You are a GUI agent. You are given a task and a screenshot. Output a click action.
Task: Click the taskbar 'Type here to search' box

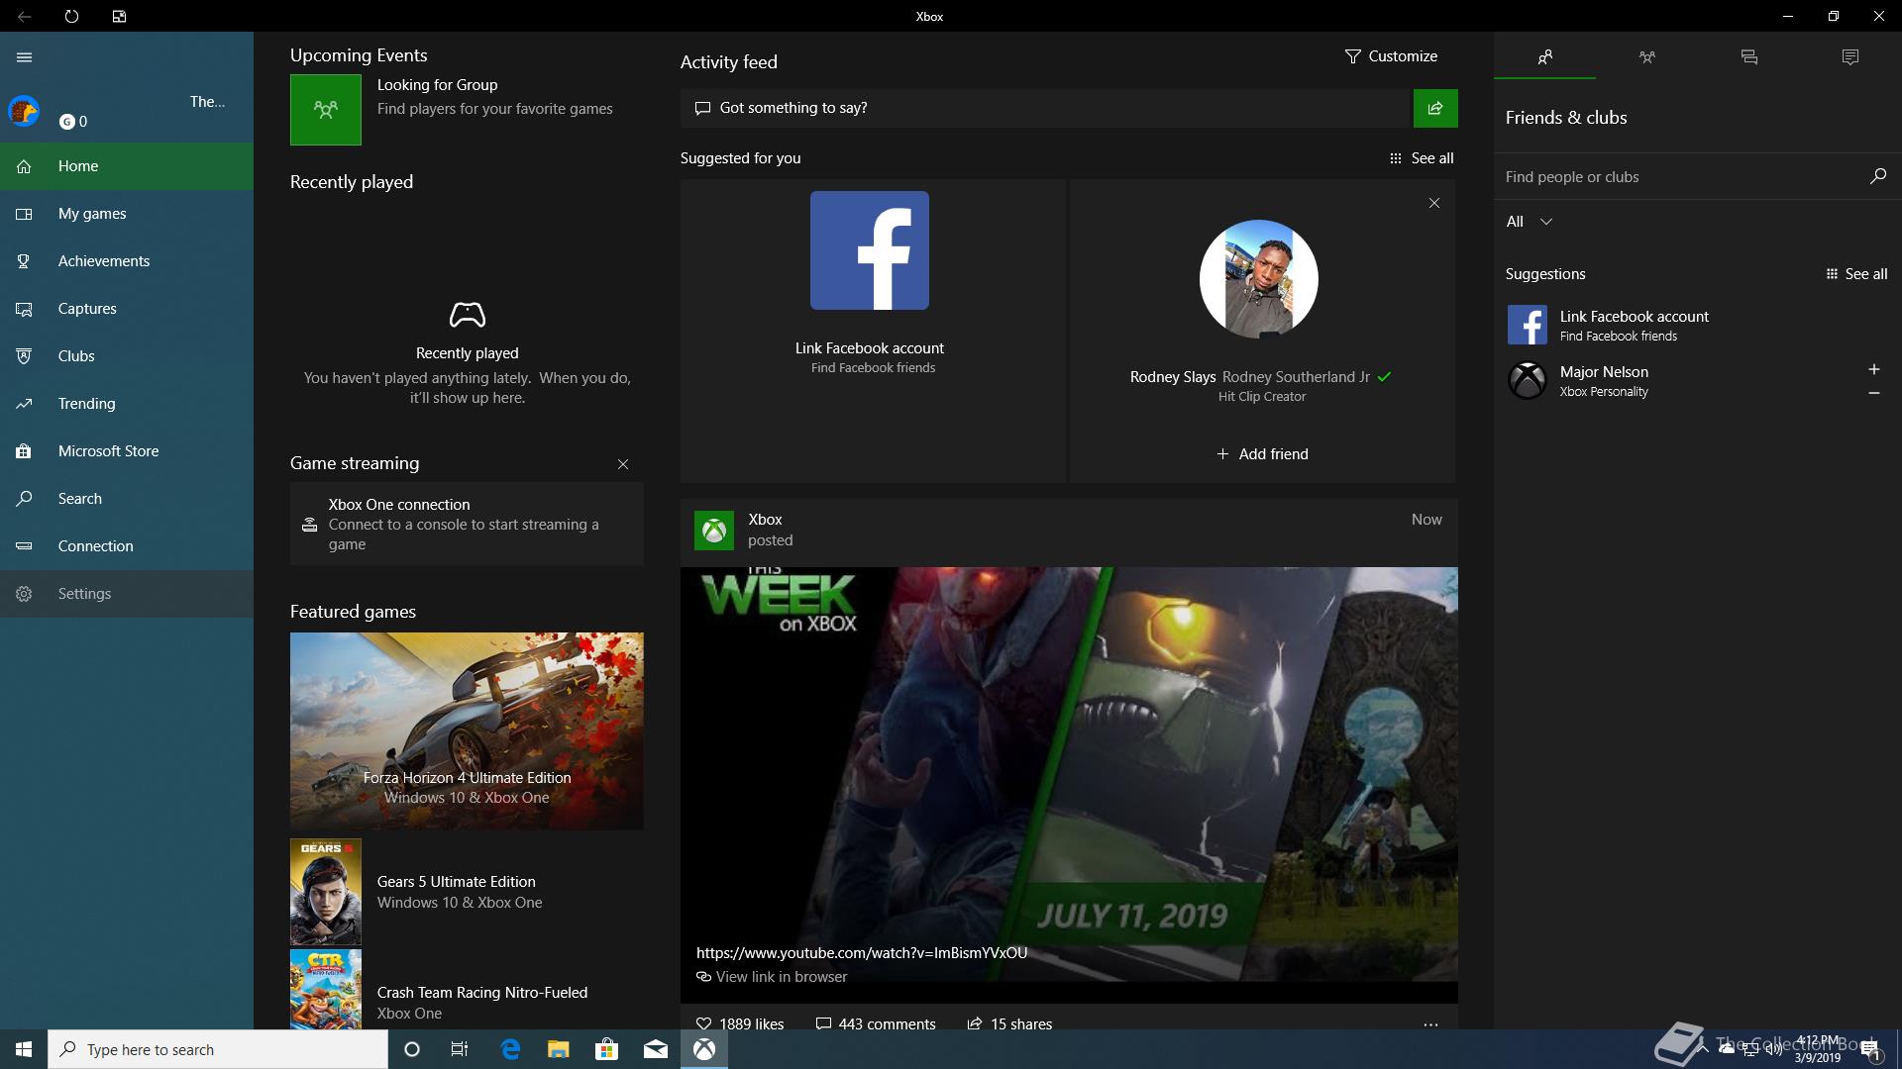coord(218,1049)
